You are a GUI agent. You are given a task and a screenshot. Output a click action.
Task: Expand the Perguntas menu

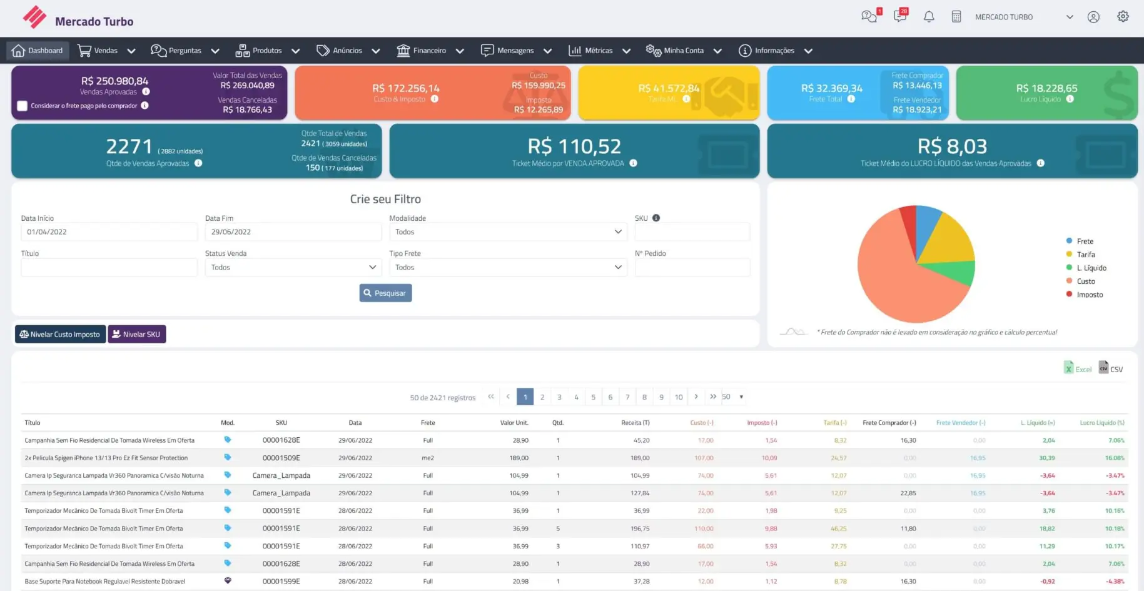click(185, 51)
